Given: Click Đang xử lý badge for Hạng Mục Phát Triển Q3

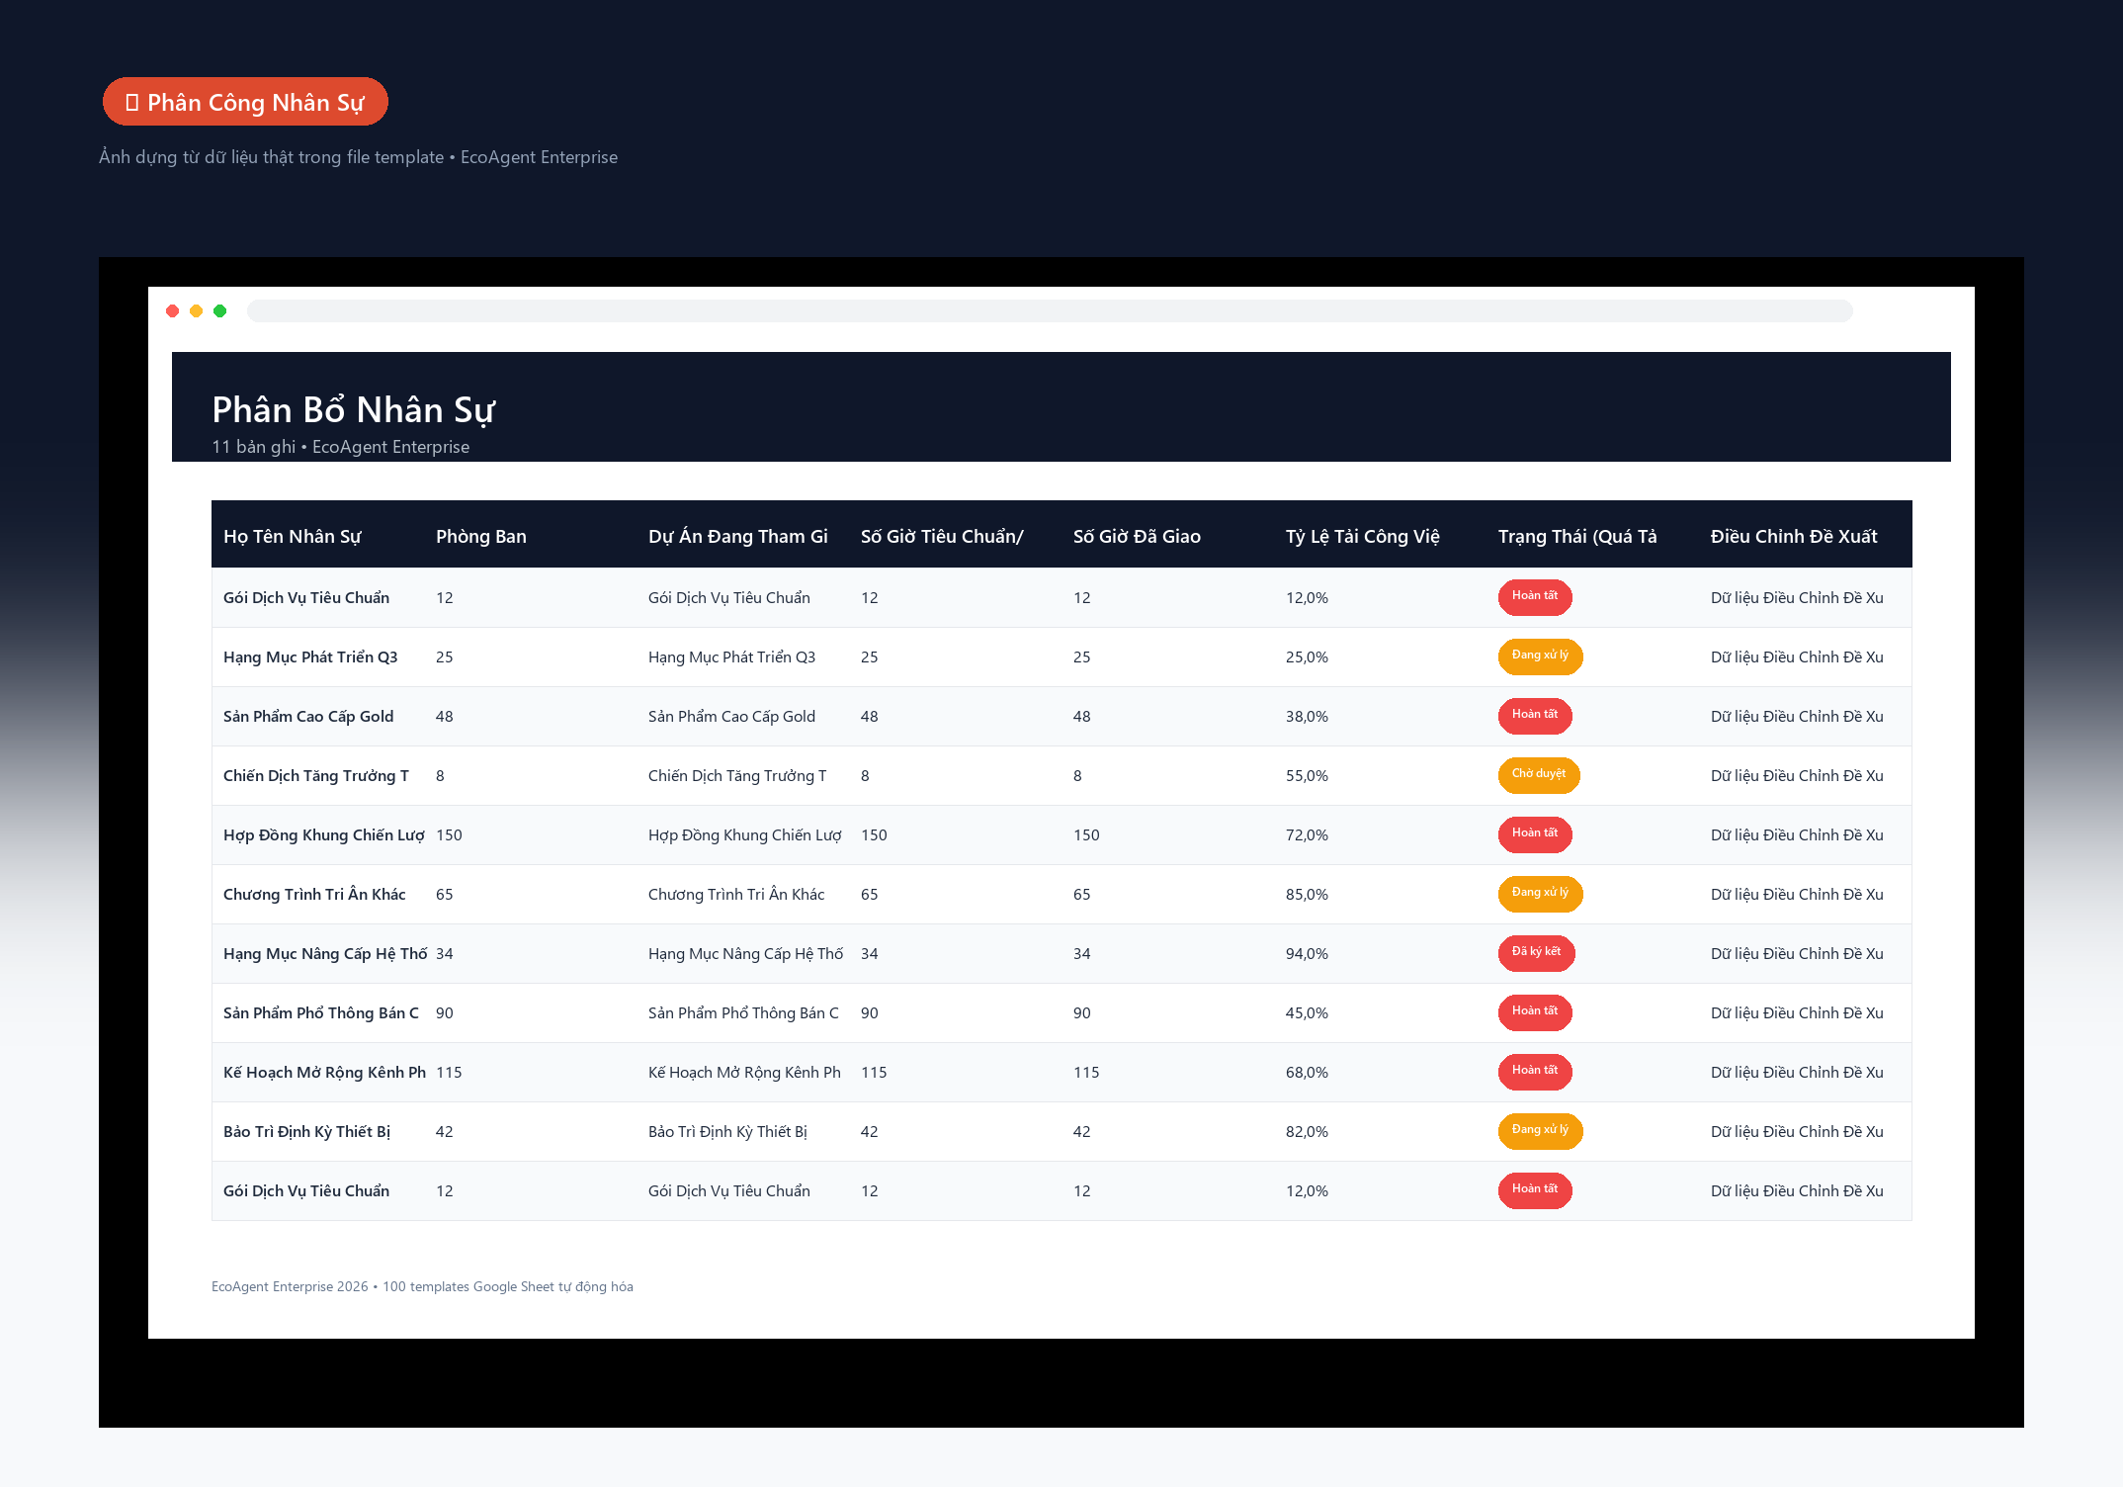Looking at the screenshot, I should [x=1540, y=656].
